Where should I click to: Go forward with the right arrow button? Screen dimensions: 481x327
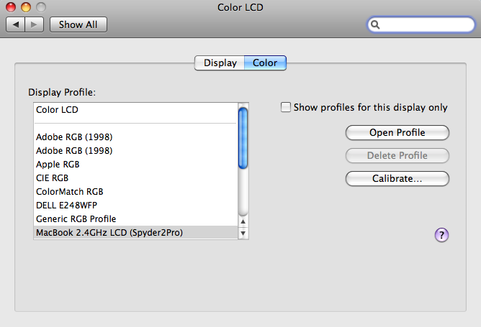35,24
